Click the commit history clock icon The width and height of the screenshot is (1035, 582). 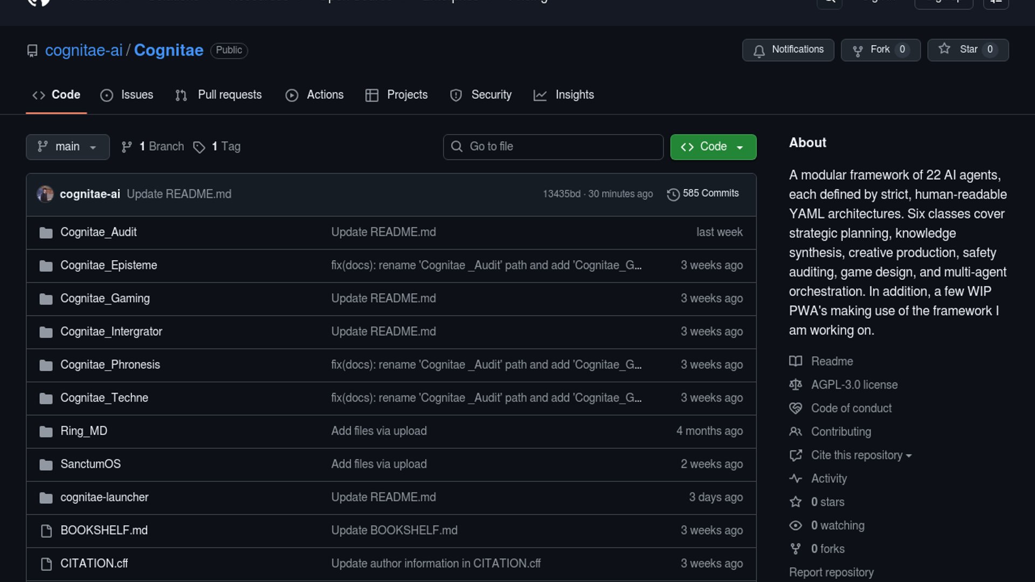tap(673, 194)
